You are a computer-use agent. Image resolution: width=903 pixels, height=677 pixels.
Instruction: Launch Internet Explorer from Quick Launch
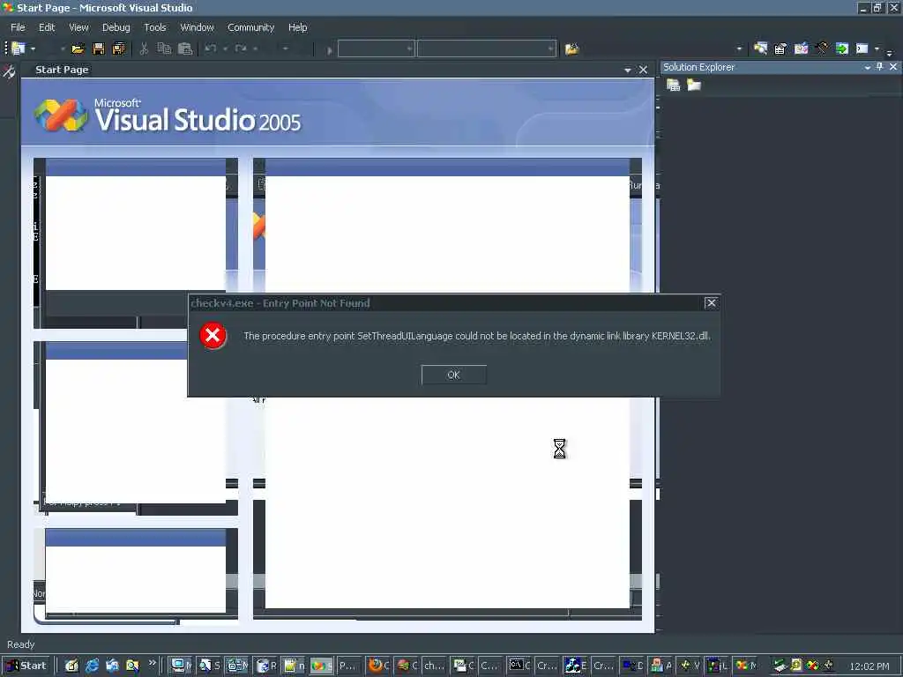point(92,666)
